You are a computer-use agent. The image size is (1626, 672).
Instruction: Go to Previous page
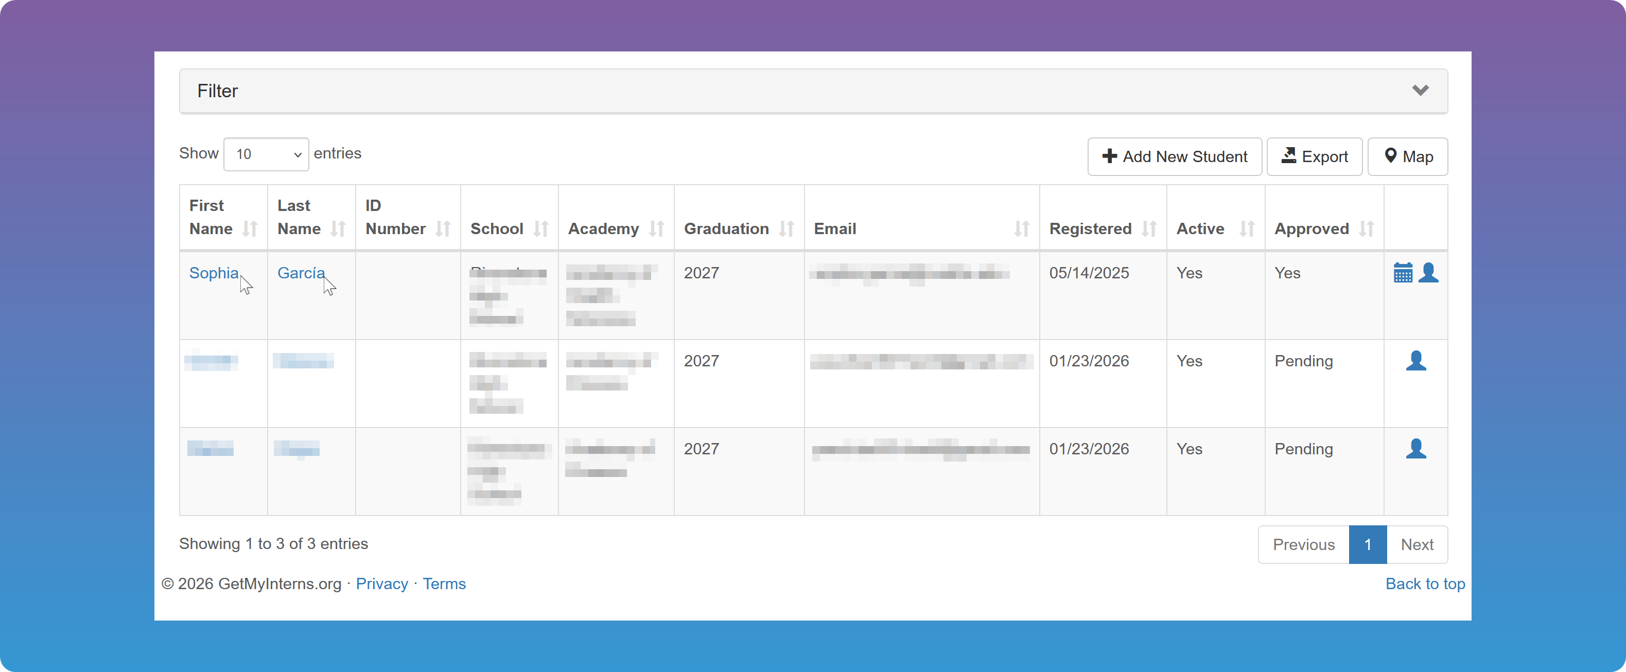(x=1303, y=544)
